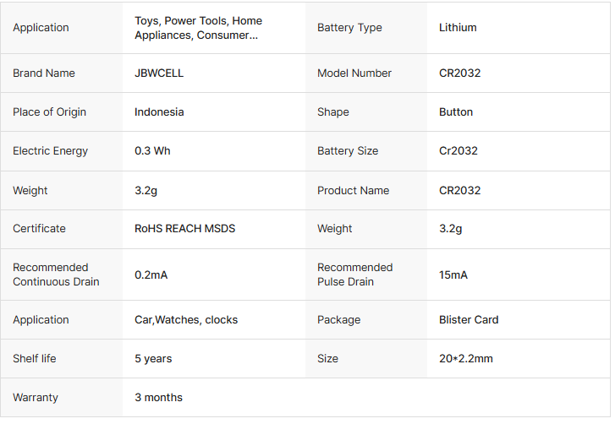The height and width of the screenshot is (424, 615).
Task: Click the Electric Energy label
Action: click(x=51, y=151)
